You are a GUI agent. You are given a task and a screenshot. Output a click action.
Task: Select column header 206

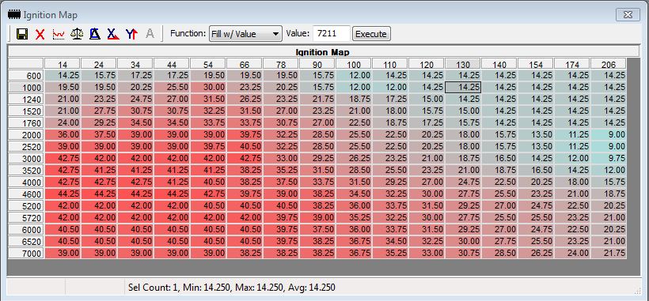pyautogui.click(x=609, y=64)
